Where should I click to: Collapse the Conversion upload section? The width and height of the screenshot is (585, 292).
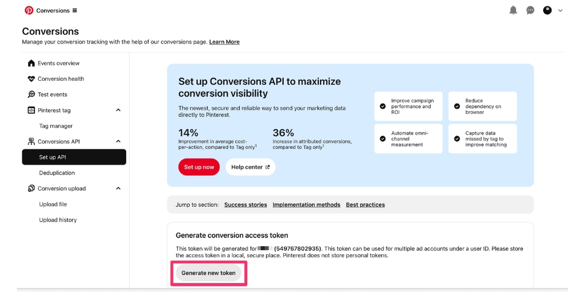click(118, 188)
